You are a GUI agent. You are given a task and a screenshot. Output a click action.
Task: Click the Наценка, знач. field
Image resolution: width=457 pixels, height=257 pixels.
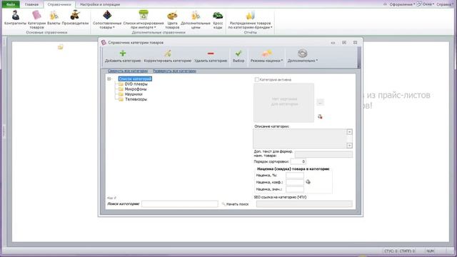[x=295, y=189]
